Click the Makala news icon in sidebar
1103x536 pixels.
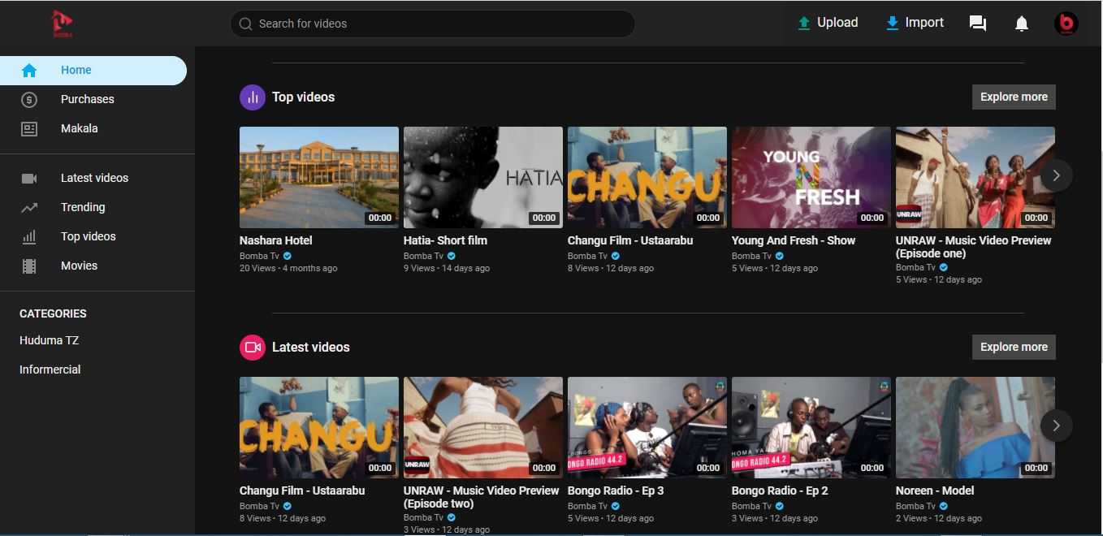pos(29,128)
